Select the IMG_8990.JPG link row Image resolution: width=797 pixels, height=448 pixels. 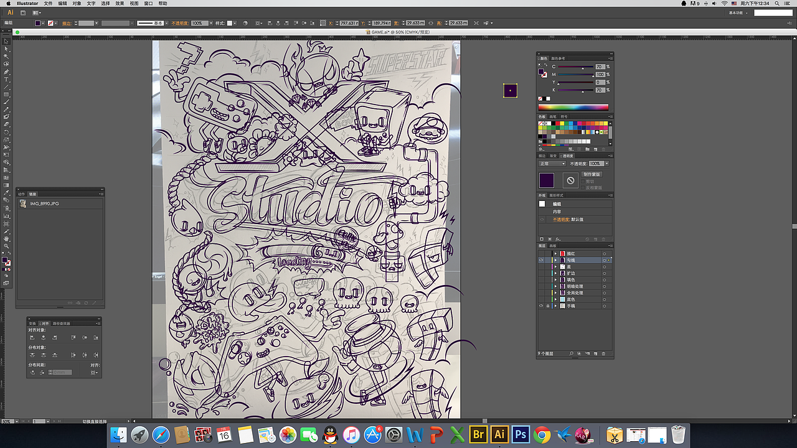pyautogui.click(x=60, y=203)
